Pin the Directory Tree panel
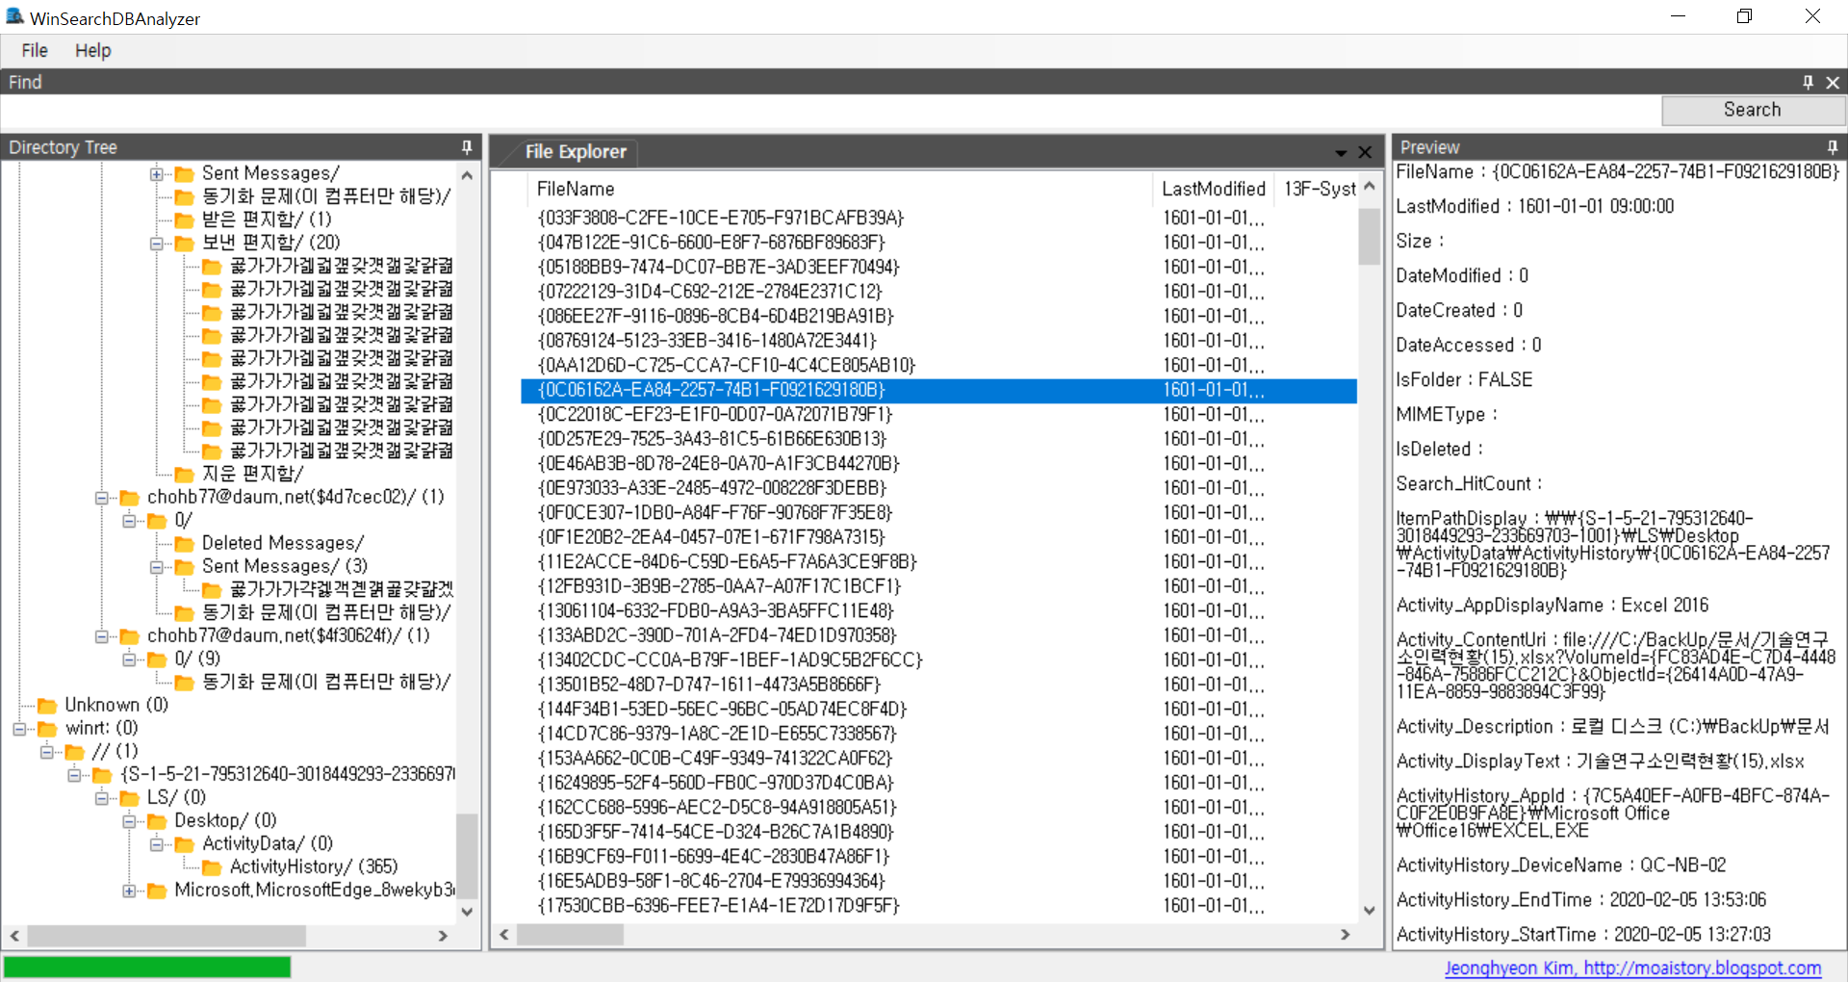 [467, 147]
